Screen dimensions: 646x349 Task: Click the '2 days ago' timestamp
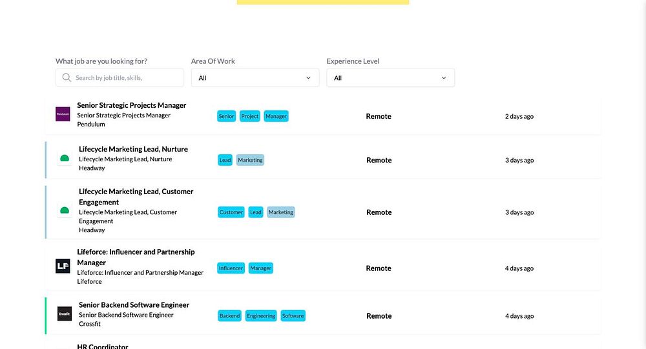[x=519, y=116]
